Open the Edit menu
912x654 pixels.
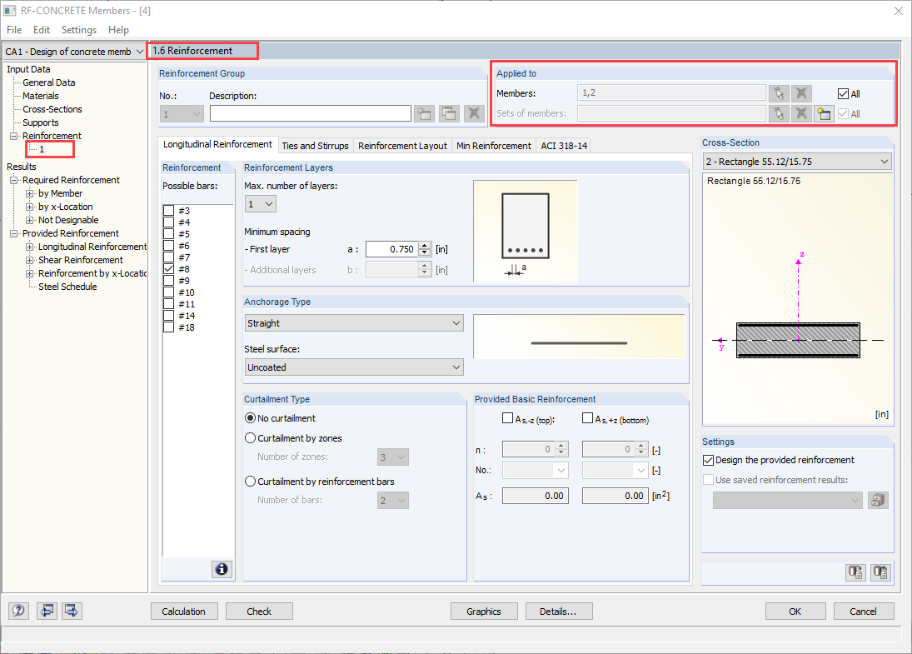click(x=42, y=30)
